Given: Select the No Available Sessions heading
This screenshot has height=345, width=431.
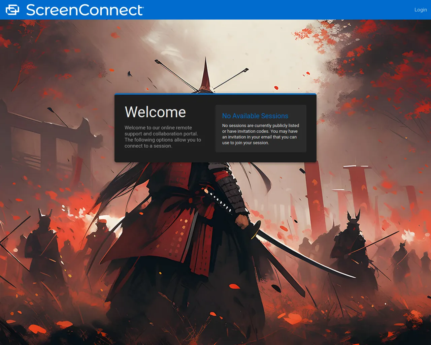Looking at the screenshot, I should click(x=255, y=116).
